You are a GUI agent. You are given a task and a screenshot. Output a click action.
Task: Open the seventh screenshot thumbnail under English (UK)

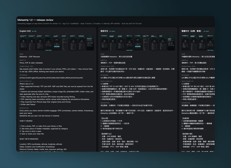click(73, 43)
